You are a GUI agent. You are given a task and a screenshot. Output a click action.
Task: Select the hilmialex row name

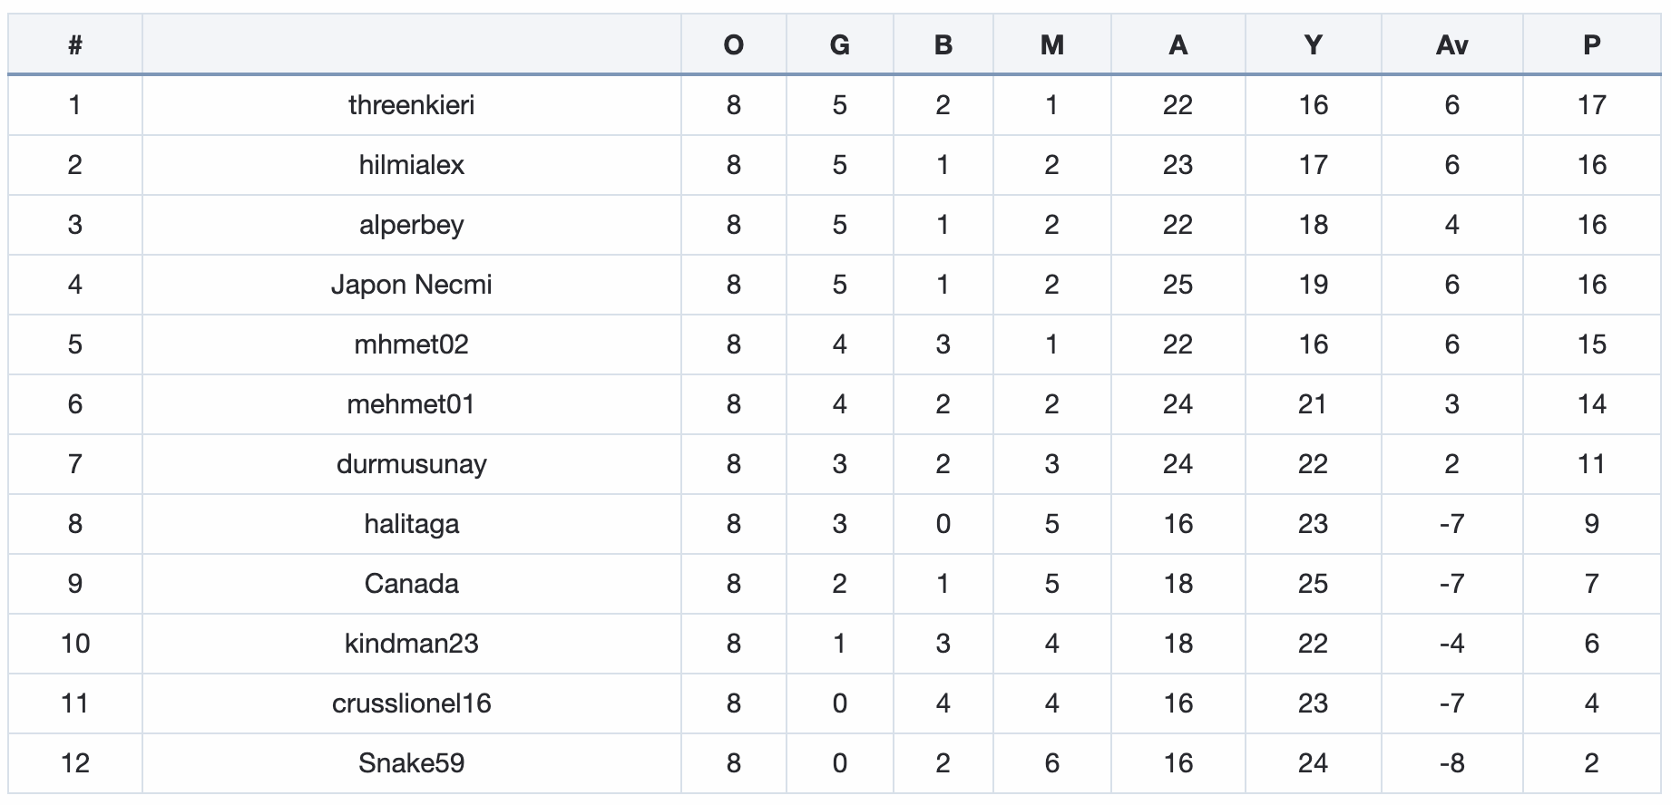[x=412, y=165]
